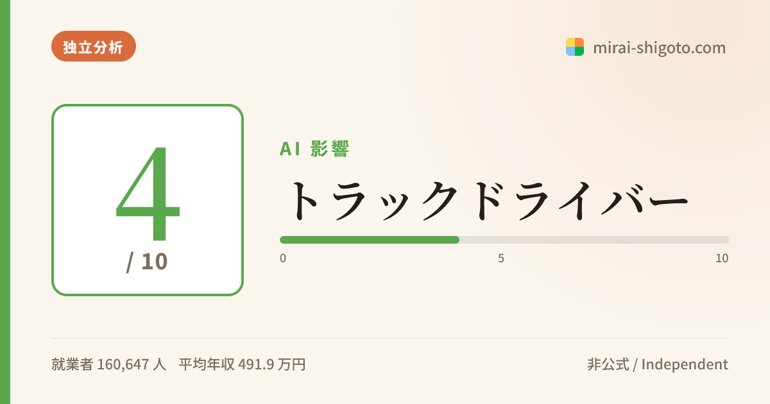Open the mirai-shigoto.com site link

(659, 47)
